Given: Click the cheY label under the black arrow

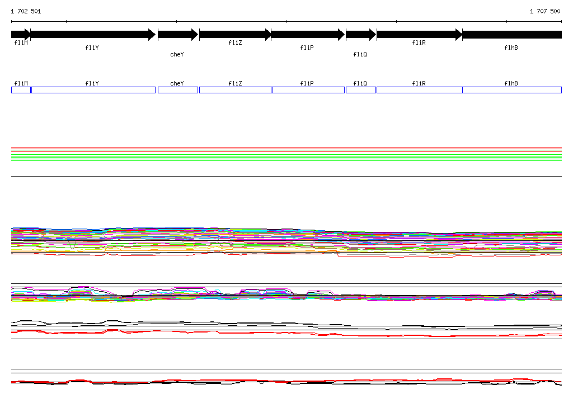Looking at the screenshot, I should [x=177, y=54].
